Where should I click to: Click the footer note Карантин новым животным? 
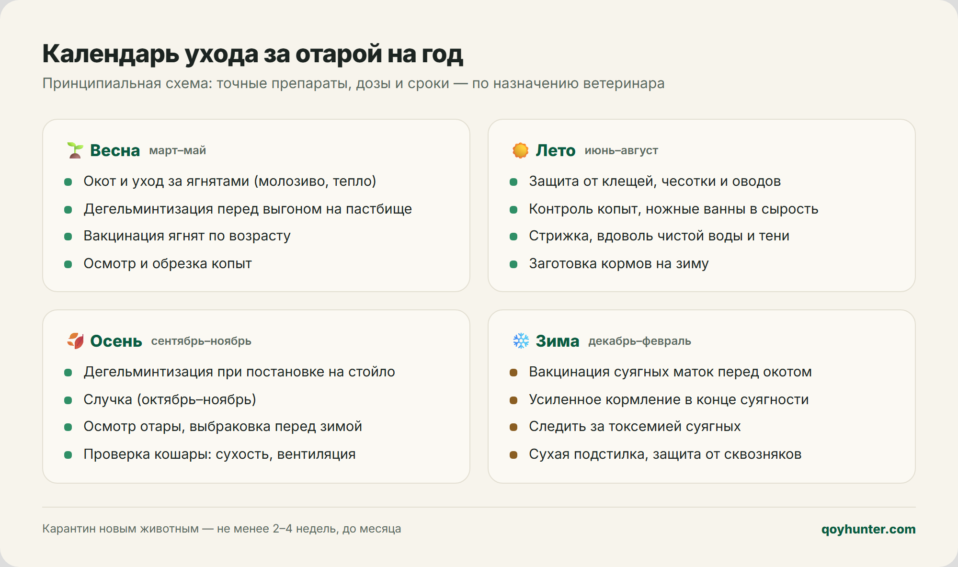click(x=222, y=529)
